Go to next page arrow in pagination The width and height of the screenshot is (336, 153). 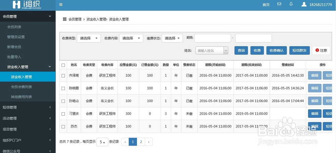click(149, 142)
